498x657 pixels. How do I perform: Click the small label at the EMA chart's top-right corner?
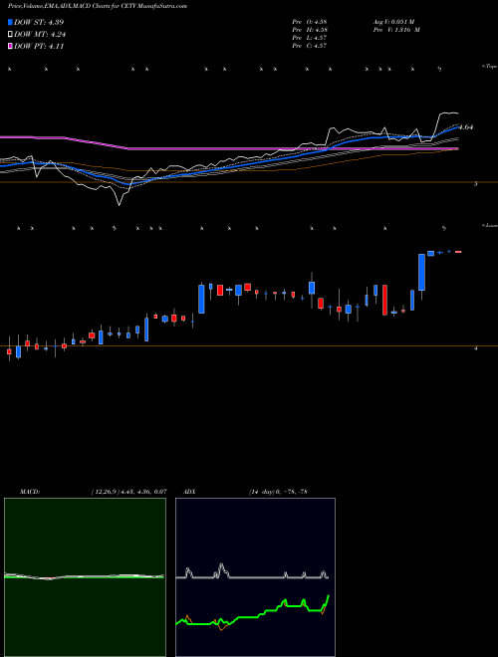coord(489,67)
